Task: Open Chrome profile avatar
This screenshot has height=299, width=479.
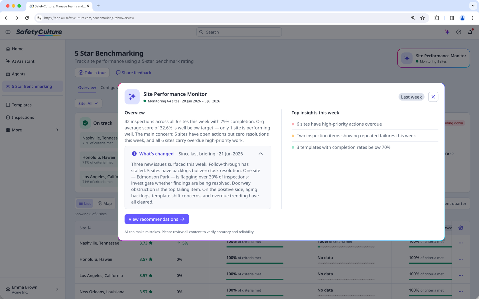Action: 462,18
